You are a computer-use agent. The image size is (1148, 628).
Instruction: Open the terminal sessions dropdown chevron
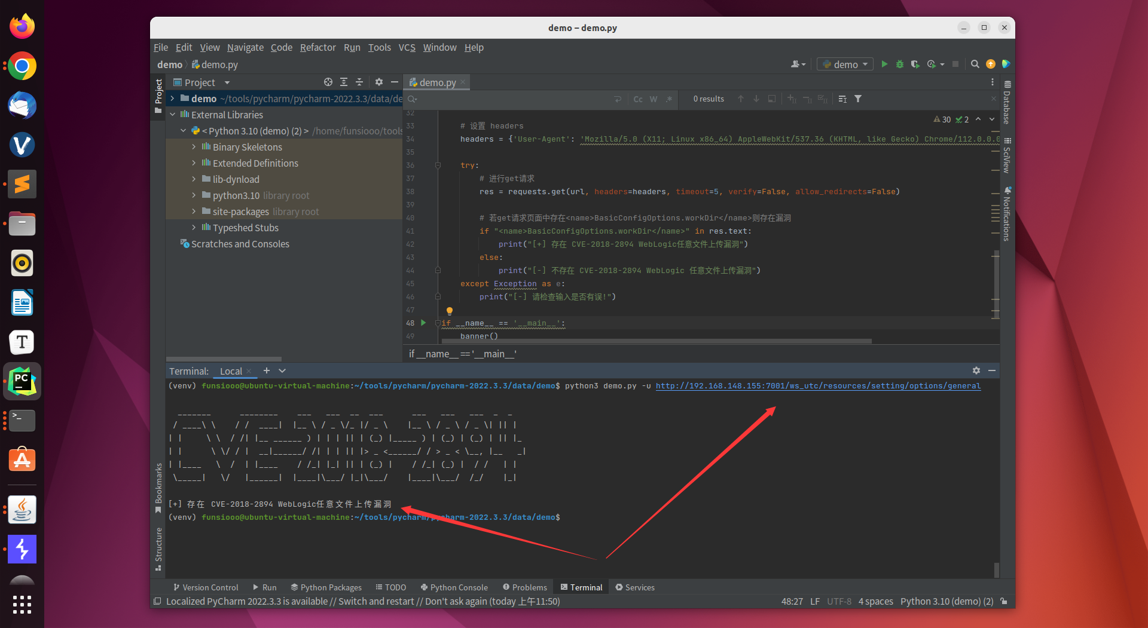click(282, 370)
